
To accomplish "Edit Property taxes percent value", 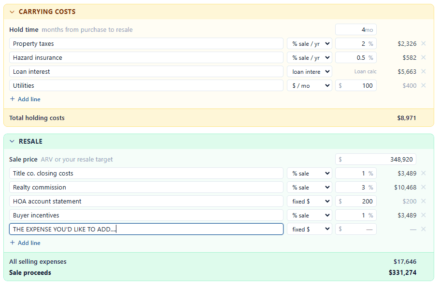I will coord(356,43).
